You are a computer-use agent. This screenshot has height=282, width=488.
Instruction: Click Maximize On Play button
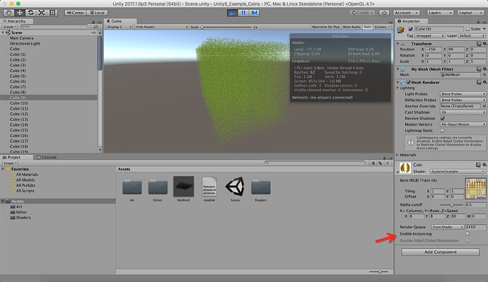325,27
